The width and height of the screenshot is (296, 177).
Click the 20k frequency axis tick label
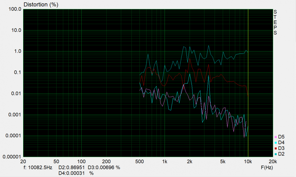[273, 162]
